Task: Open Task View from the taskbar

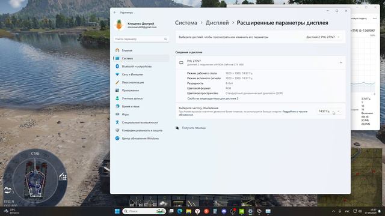Action: click(x=171, y=211)
